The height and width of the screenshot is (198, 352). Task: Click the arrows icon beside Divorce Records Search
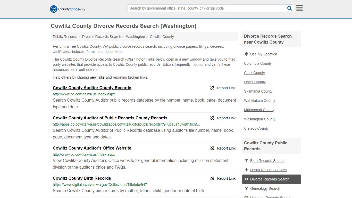click(x=246, y=179)
